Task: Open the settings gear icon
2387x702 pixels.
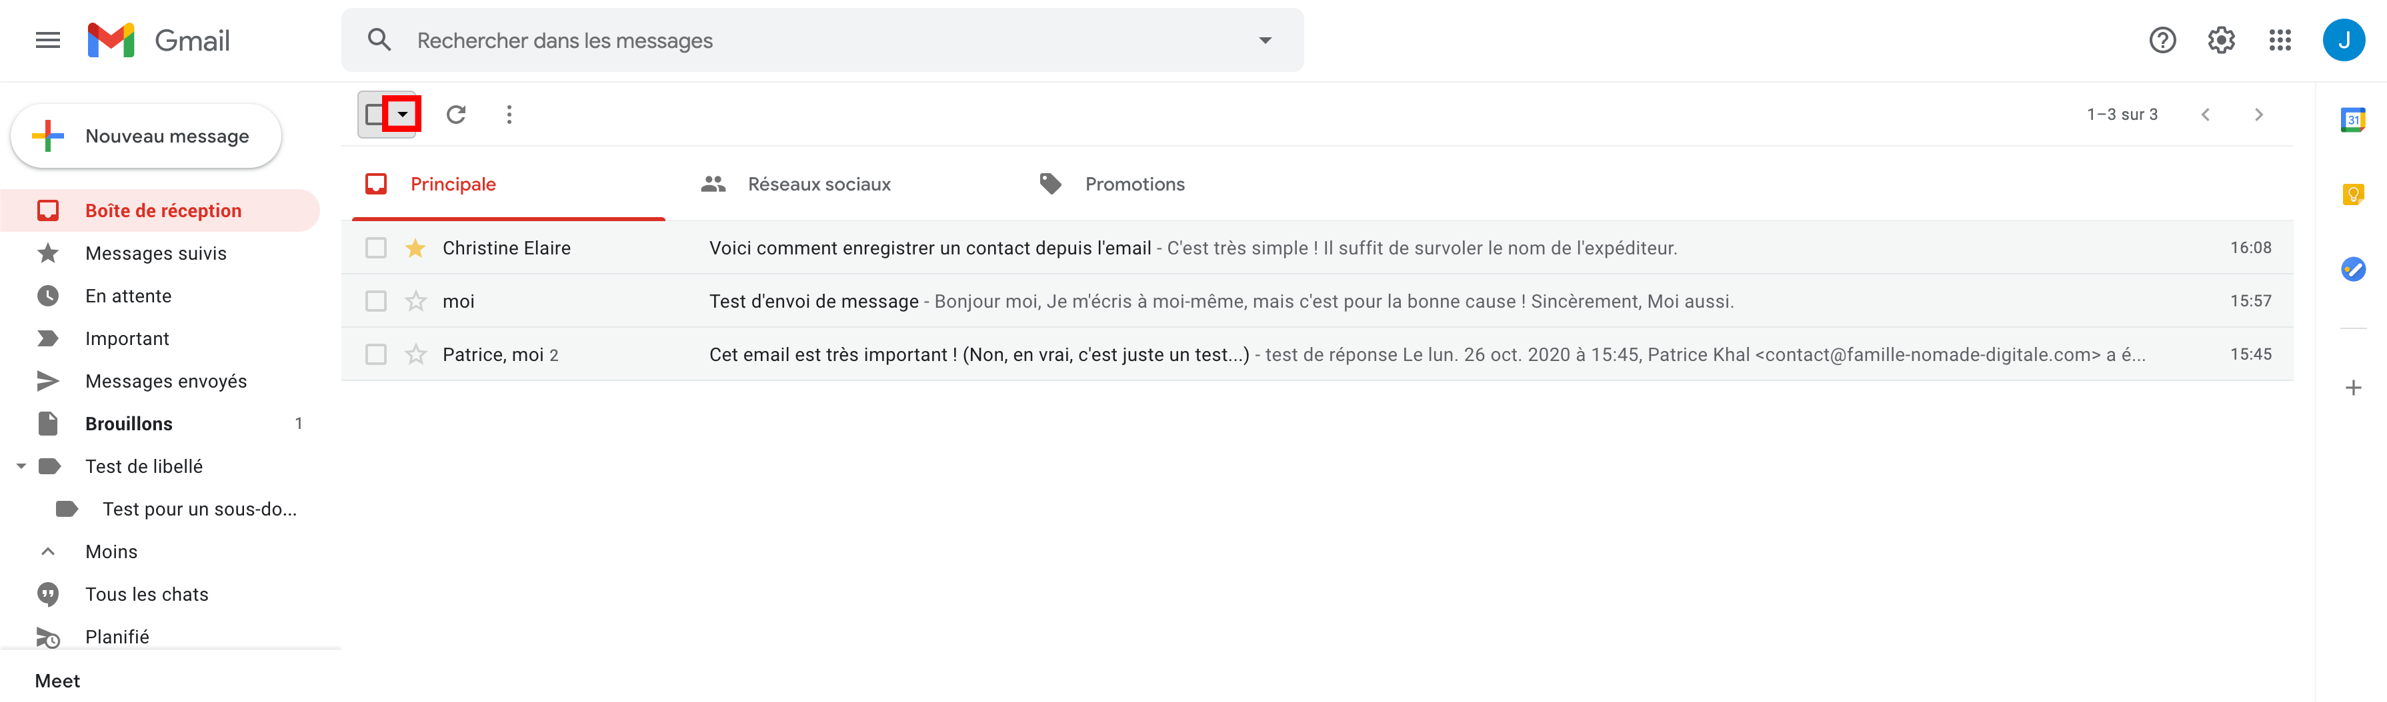Action: pos(2221,40)
